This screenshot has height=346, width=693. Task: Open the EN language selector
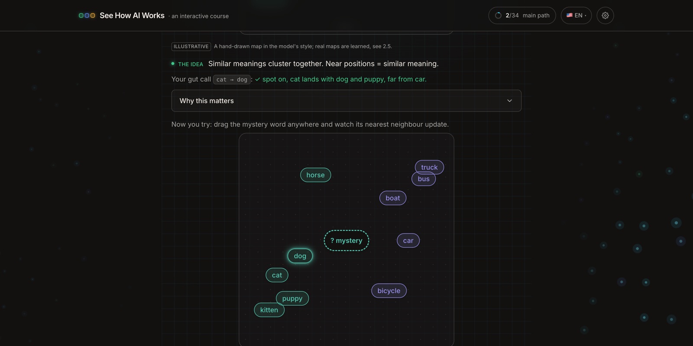coord(576,16)
